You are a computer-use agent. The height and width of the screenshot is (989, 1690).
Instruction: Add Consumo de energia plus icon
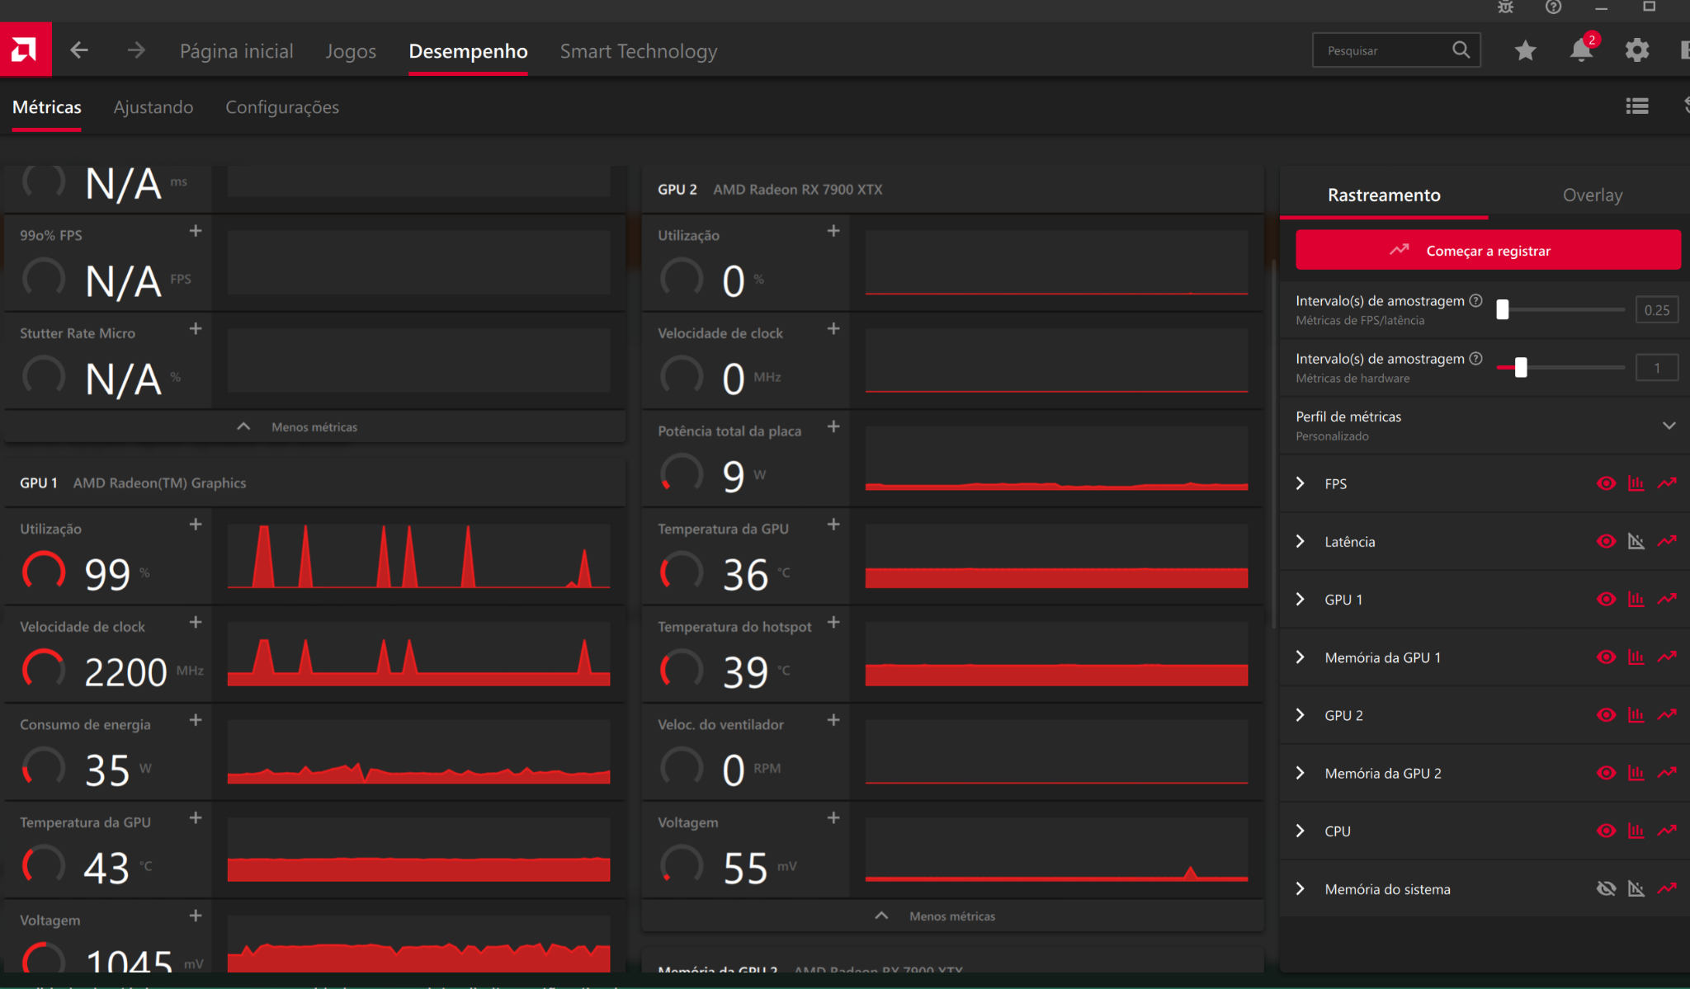coord(196,720)
